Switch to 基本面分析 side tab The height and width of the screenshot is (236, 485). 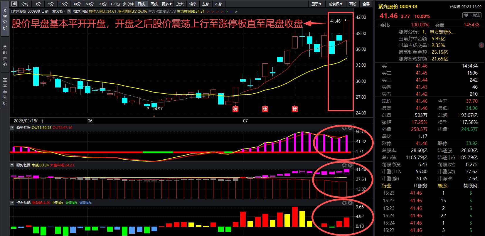tap(5, 92)
